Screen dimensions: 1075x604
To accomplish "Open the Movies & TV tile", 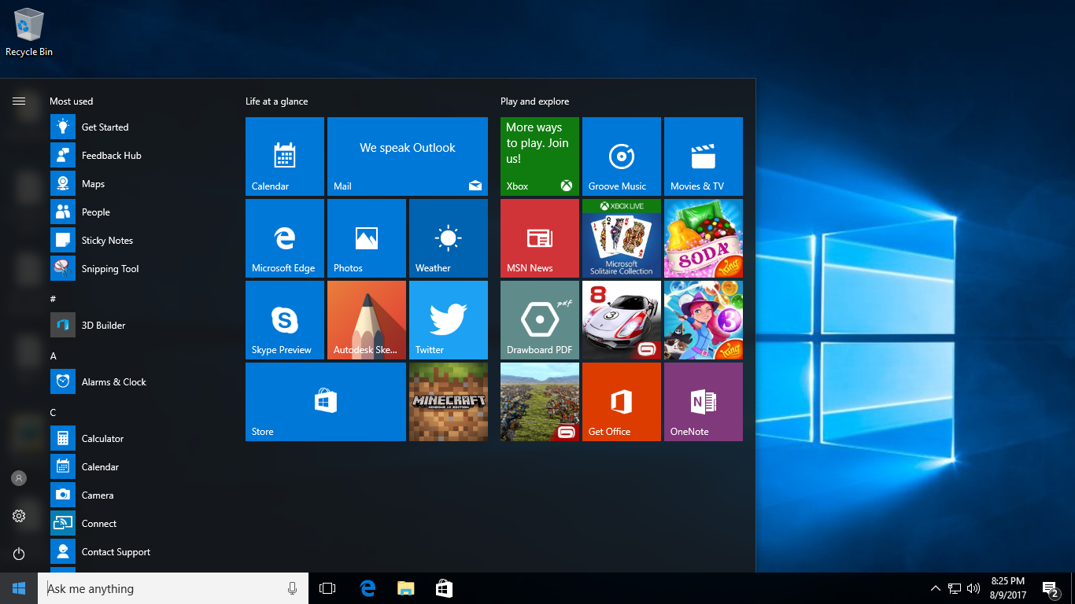I will pyautogui.click(x=704, y=157).
